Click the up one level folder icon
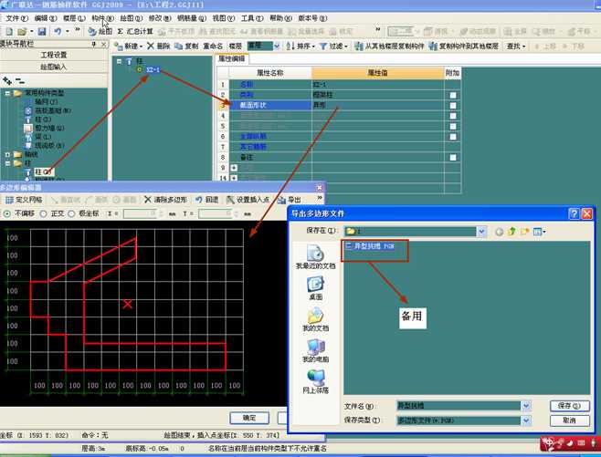 point(512,232)
